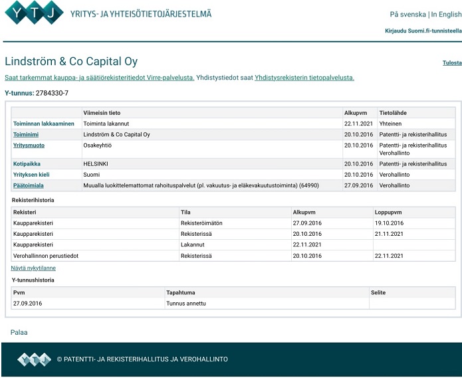Open the Toiminimi history link
This screenshot has width=462, height=378.
pyautogui.click(x=26, y=135)
